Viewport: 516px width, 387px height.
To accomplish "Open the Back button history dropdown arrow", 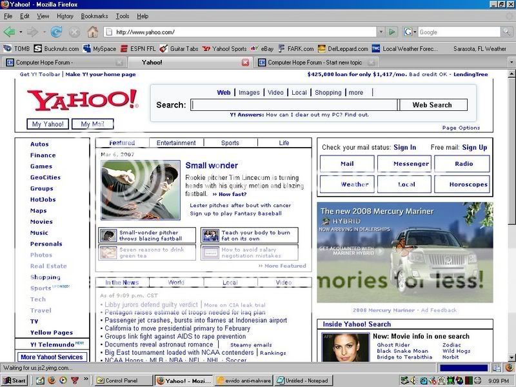I will (19, 32).
